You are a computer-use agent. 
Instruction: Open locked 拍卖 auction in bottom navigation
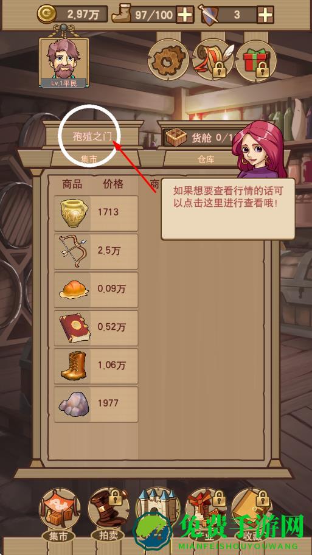pos(109,514)
